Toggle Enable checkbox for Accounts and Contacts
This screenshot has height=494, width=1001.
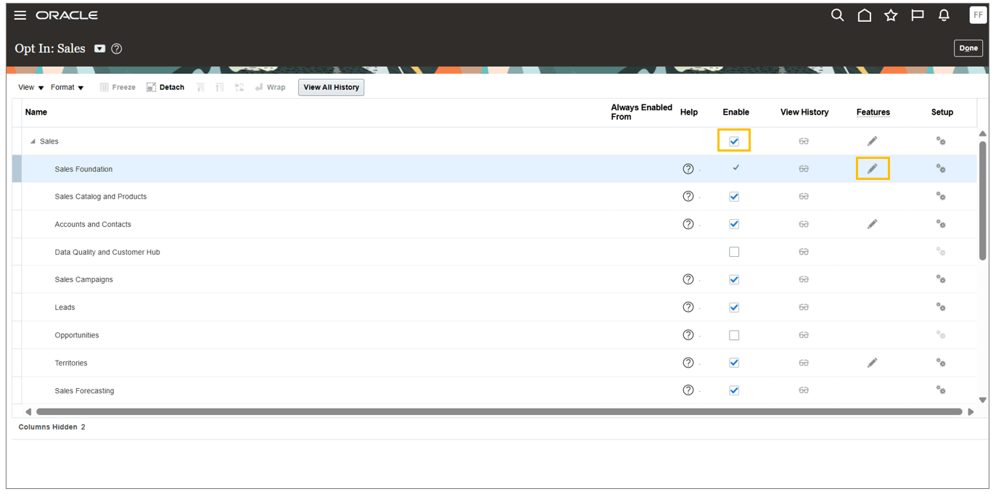pos(734,224)
